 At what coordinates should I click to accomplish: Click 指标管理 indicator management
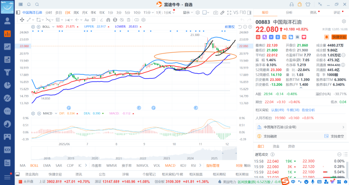[213, 165]
